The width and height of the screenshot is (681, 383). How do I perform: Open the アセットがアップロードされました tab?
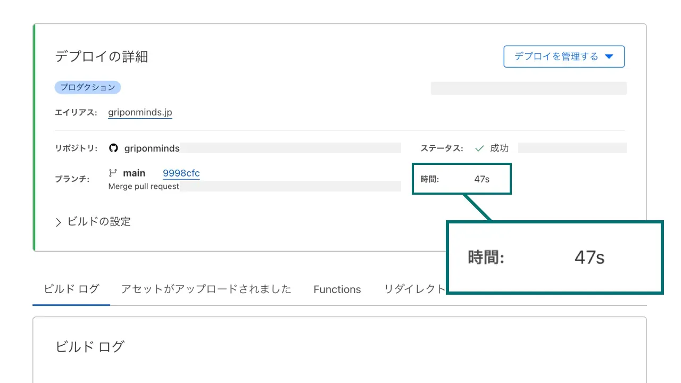point(206,289)
